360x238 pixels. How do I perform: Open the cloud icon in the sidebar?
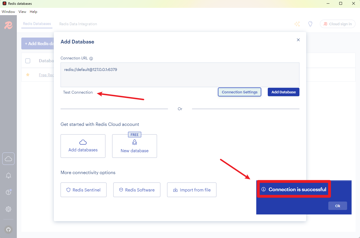pos(8,159)
